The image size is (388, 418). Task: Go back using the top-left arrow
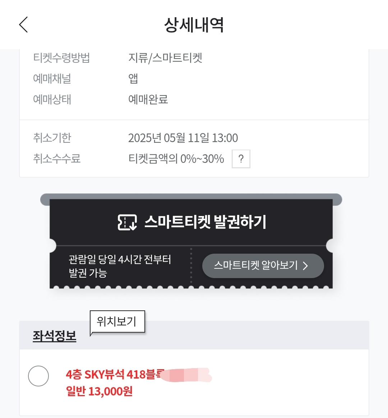click(x=23, y=24)
